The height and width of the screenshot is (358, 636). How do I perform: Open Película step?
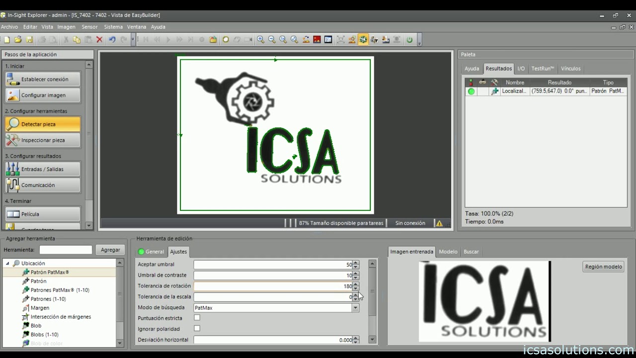(43, 214)
